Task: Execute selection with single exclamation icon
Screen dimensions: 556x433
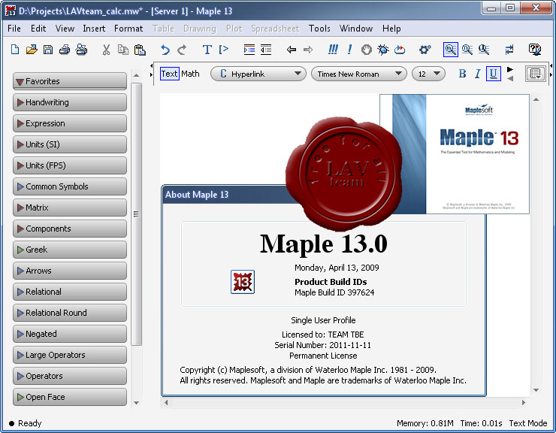Action: [x=349, y=50]
